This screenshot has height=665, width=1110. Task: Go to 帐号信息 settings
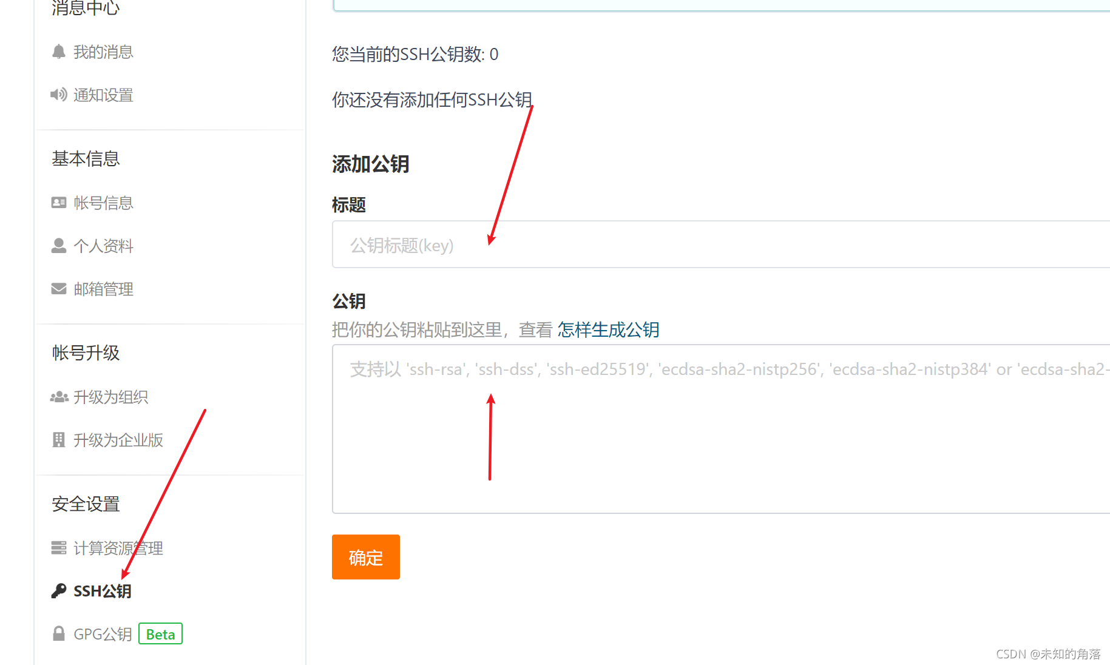pyautogui.click(x=103, y=203)
